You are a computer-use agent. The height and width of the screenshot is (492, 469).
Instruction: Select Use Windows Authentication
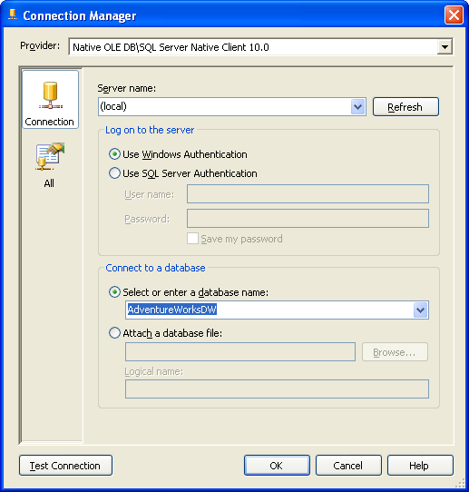[114, 154]
